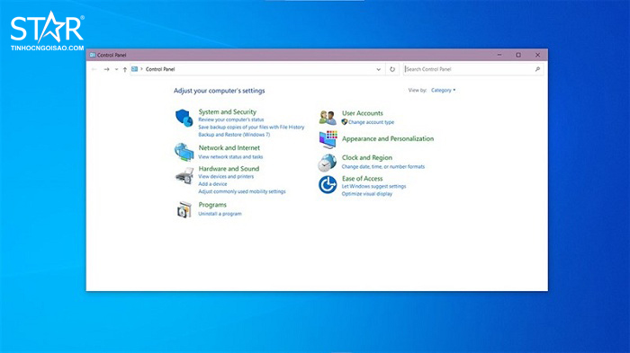Minimize the Control Panel window
This screenshot has width=630, height=353.
click(499, 55)
